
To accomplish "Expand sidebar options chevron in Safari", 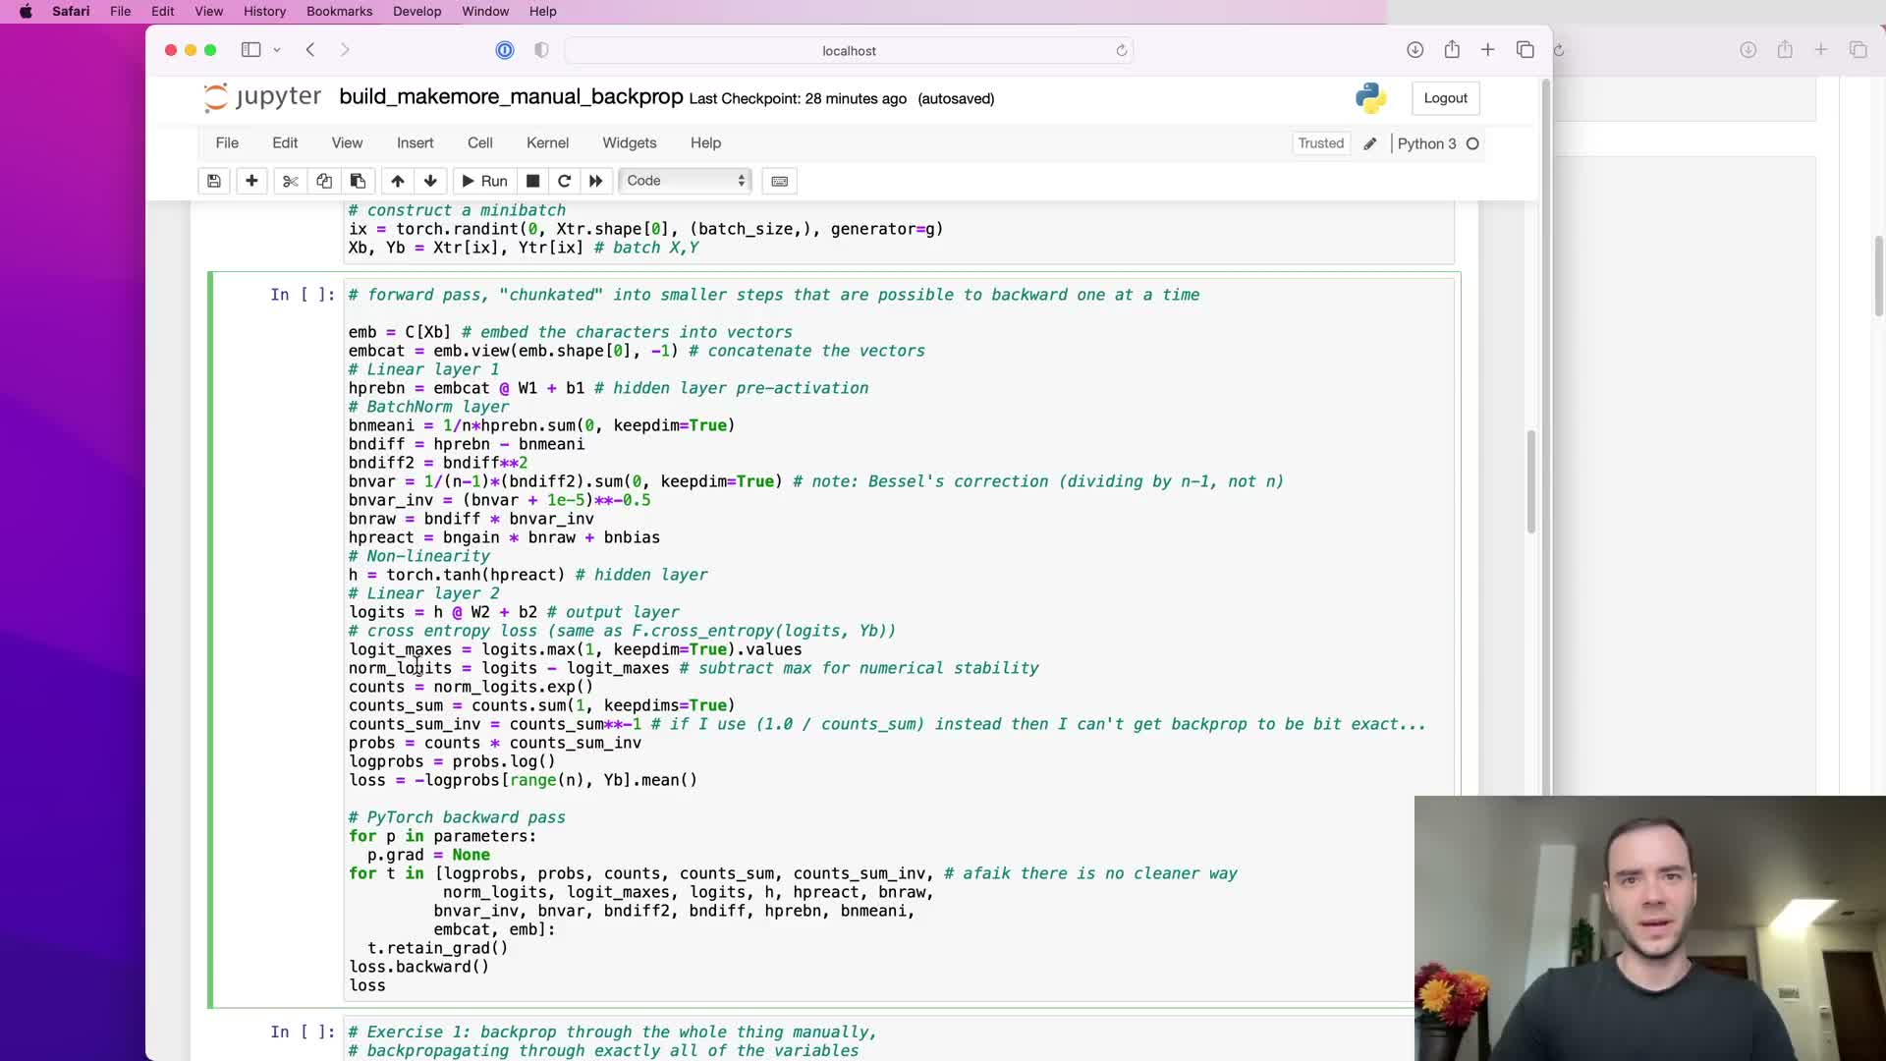I will click(277, 50).
